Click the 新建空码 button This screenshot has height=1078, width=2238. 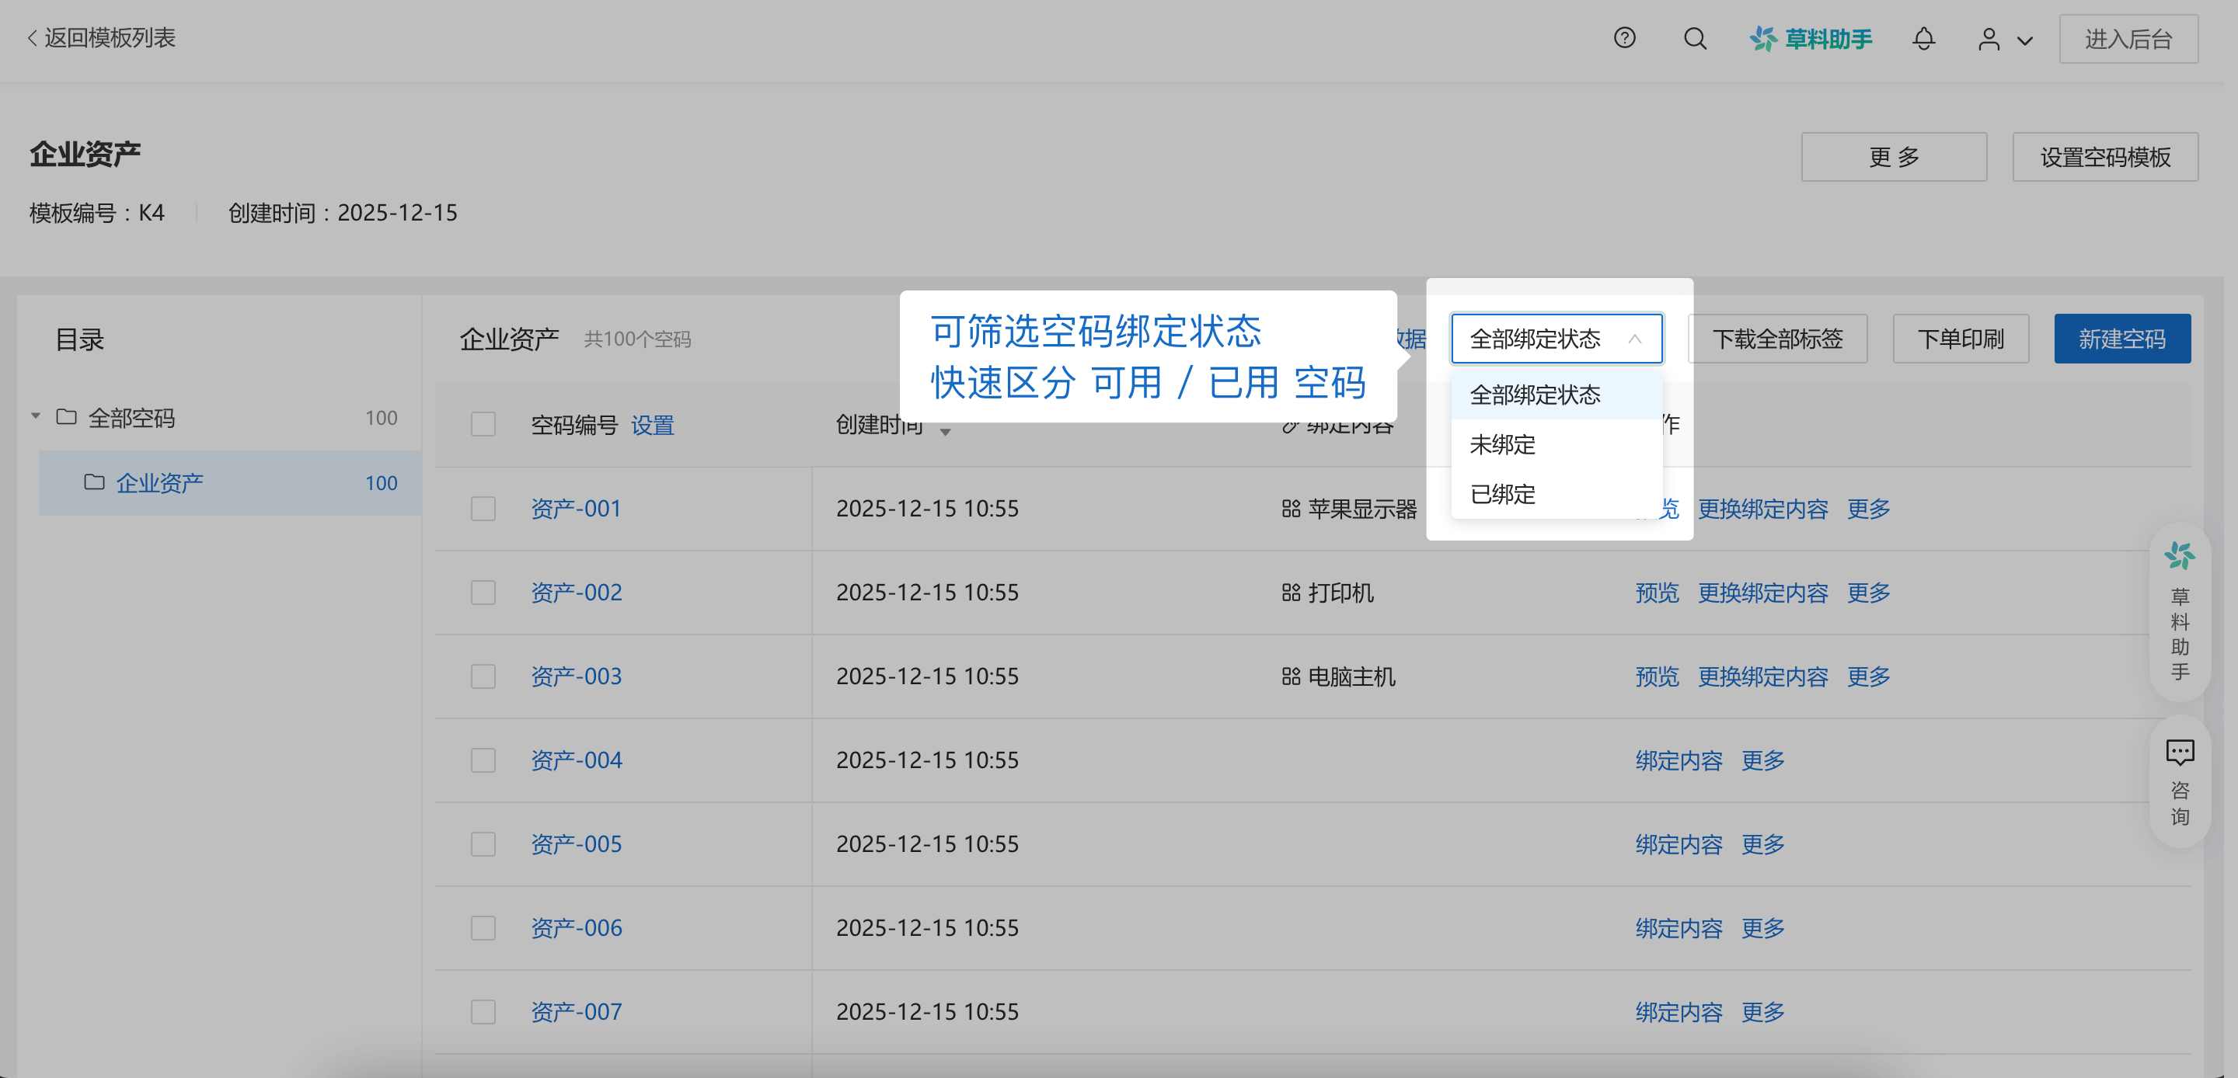coord(2121,338)
